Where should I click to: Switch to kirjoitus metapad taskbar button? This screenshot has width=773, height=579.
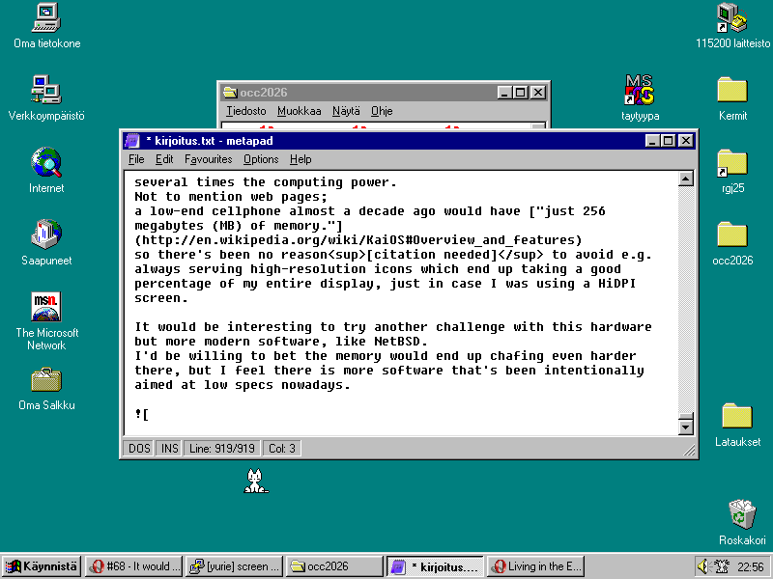click(x=436, y=566)
